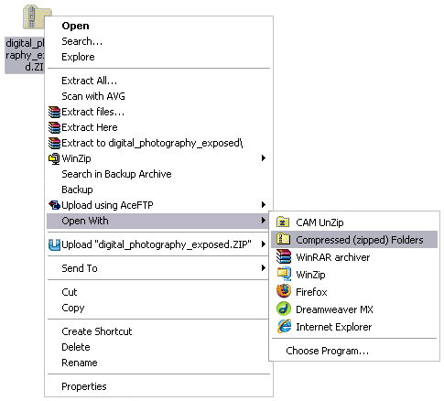Click the WinRAR archiver books icon
Viewport: 444px width, 401px height.
coord(284,256)
